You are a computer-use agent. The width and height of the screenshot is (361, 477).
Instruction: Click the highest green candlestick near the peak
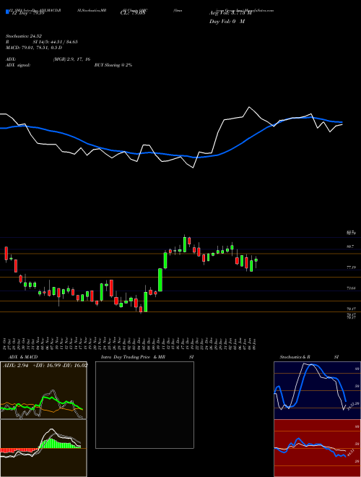tap(184, 244)
